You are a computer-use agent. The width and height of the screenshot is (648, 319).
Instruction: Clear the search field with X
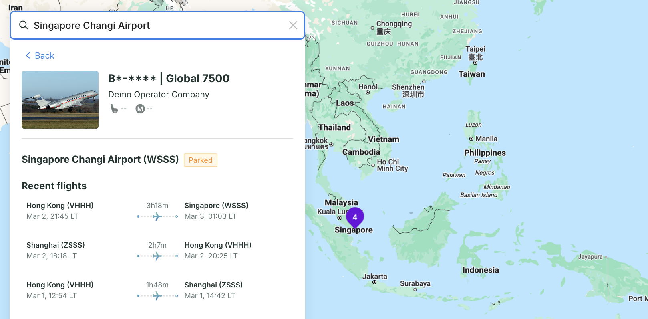pyautogui.click(x=293, y=25)
